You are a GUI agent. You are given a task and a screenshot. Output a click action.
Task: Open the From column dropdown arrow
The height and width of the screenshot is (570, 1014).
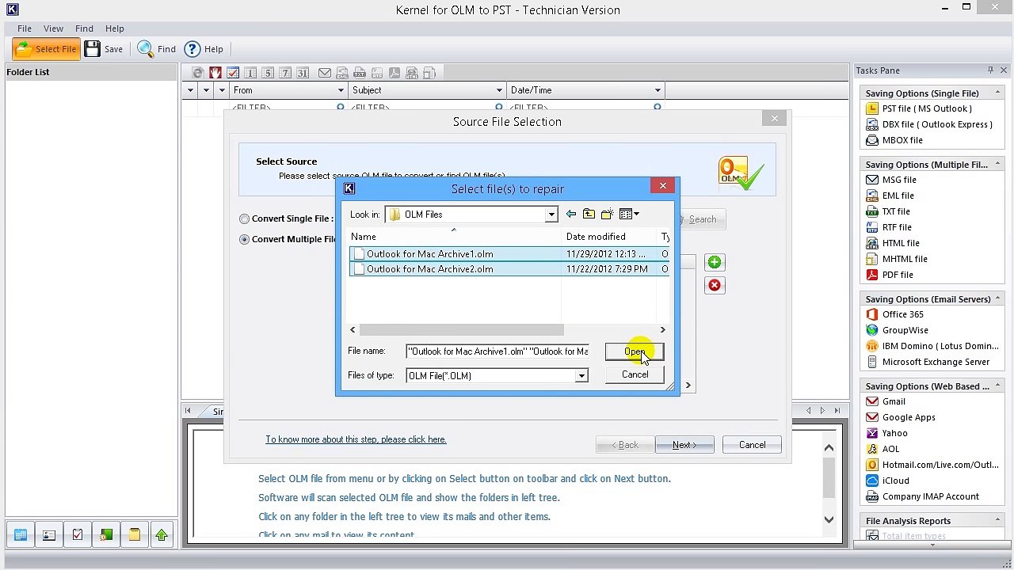click(x=341, y=90)
